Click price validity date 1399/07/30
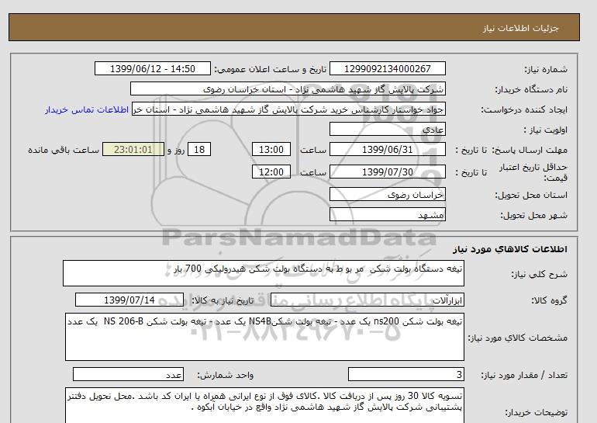597x423 pixels. (388, 172)
